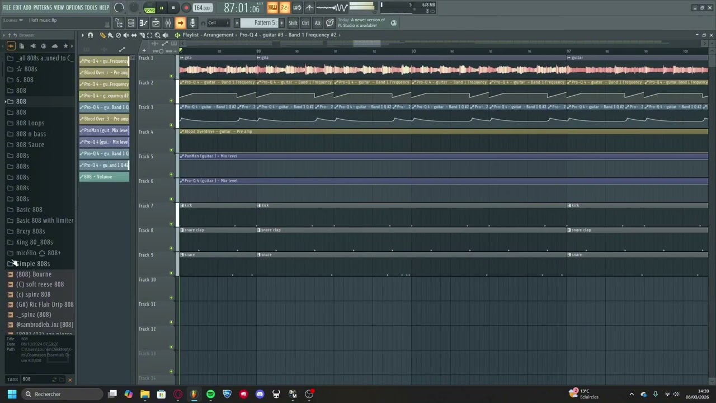Open the EDIT menu
The image size is (716, 403).
pos(17,7)
